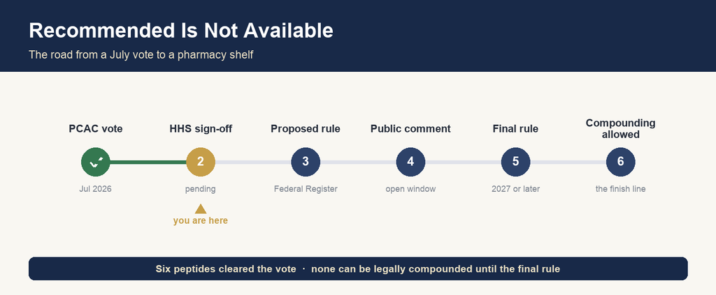Image resolution: width=716 pixels, height=295 pixels.
Task: Click the 'Recommended Is Not Available' title
Action: click(181, 31)
